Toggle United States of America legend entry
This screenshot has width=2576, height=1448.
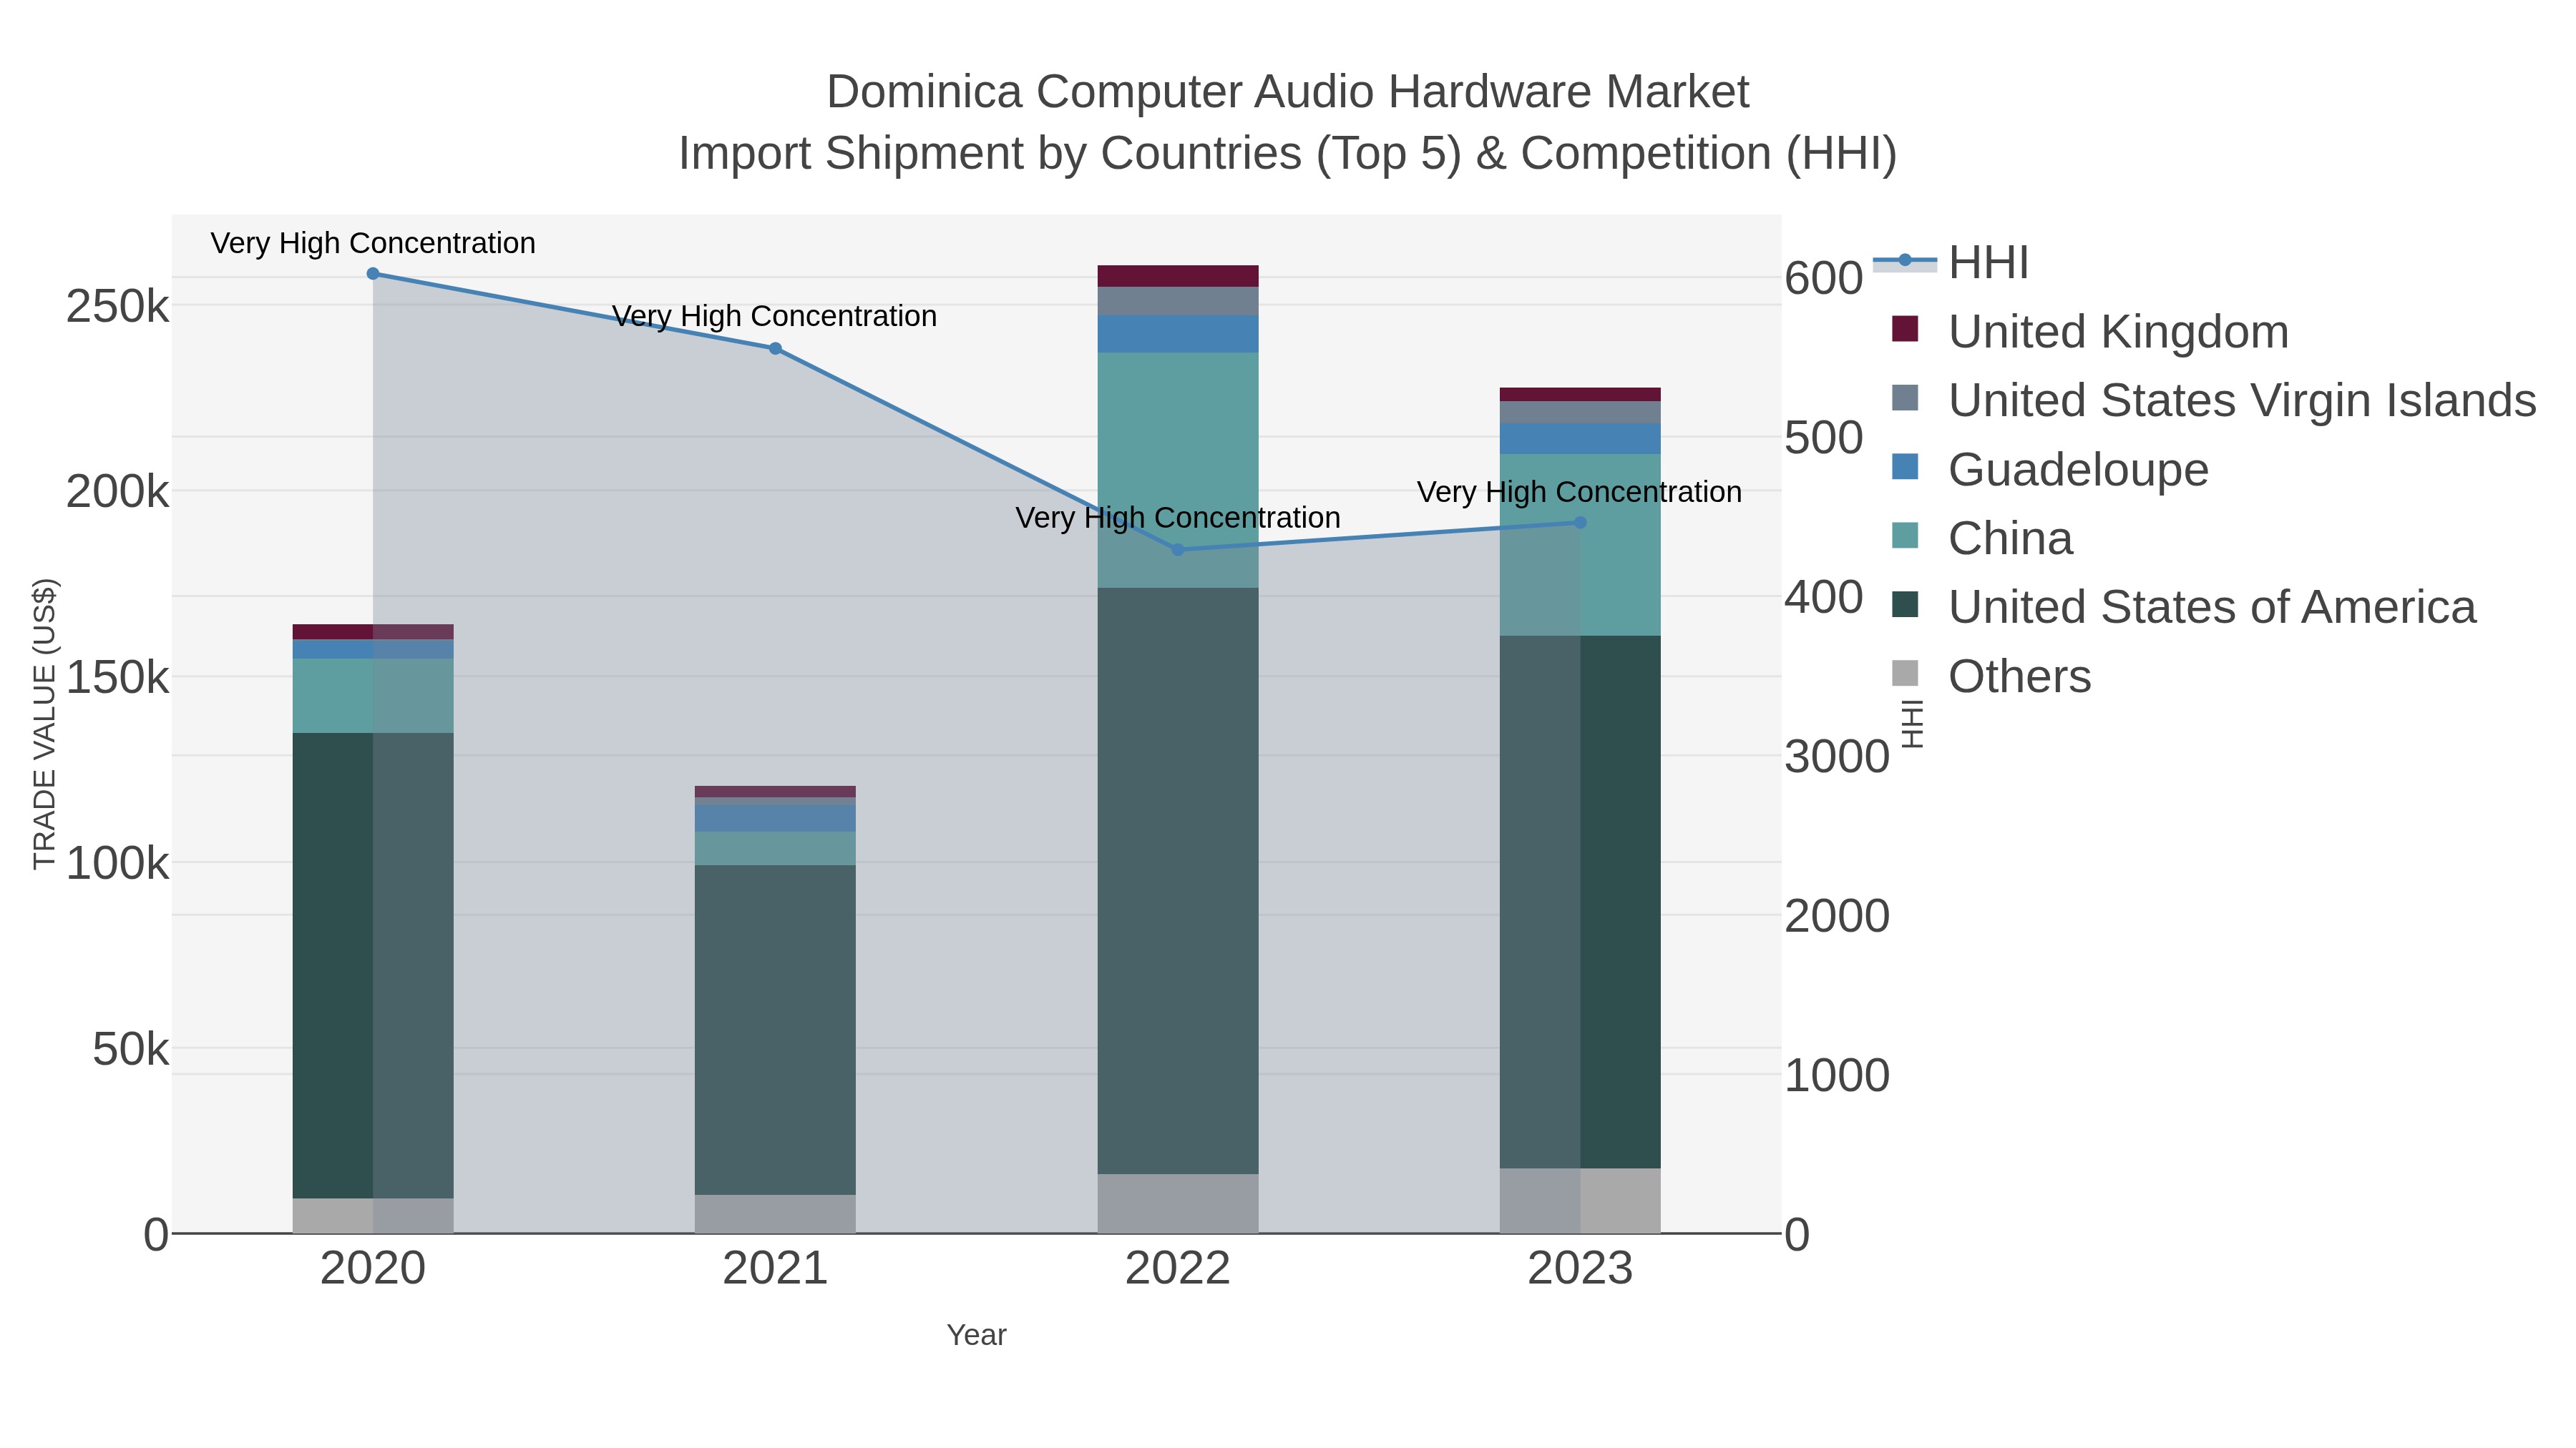(2184, 608)
